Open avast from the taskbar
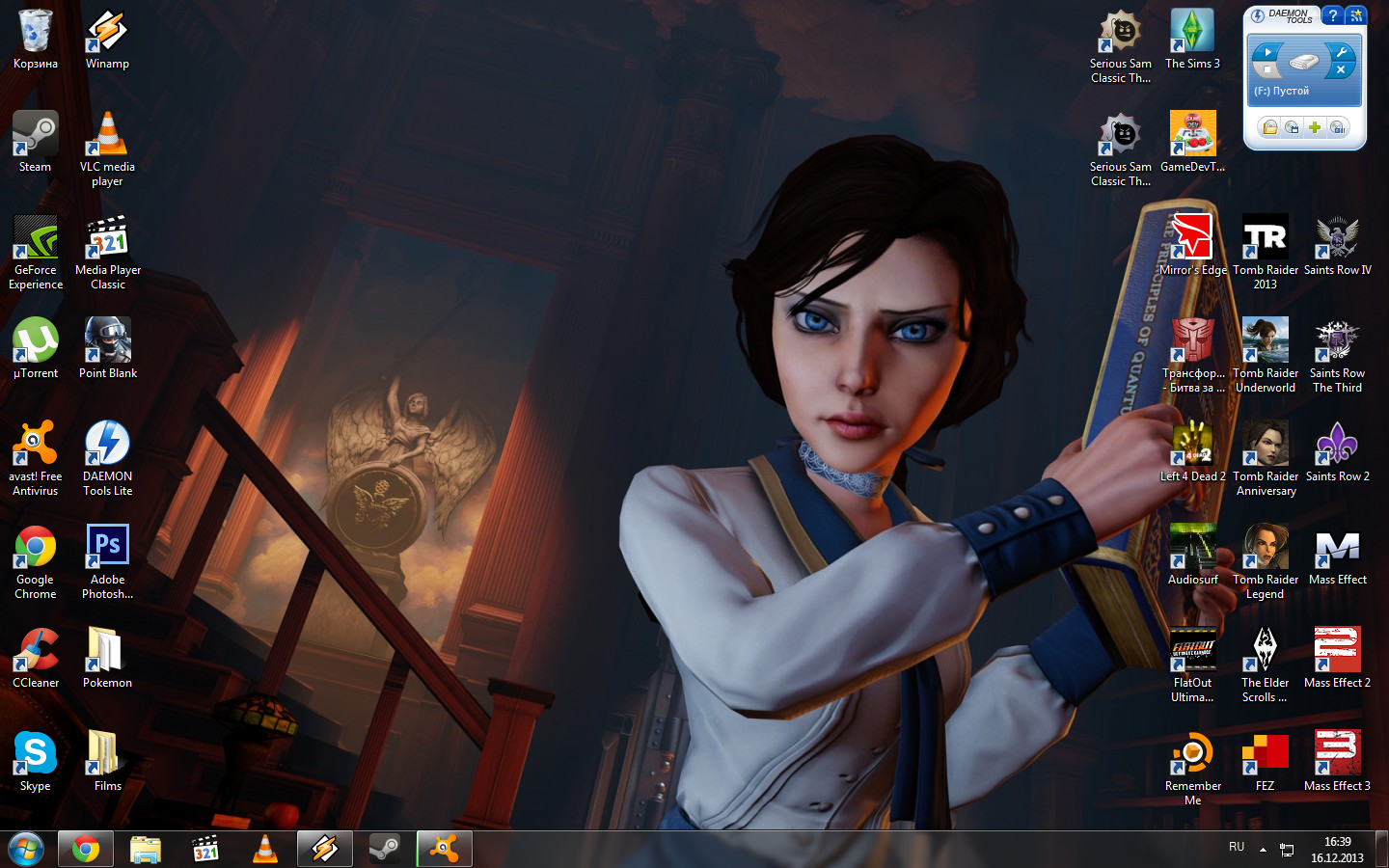The width and height of the screenshot is (1389, 868). click(x=445, y=849)
